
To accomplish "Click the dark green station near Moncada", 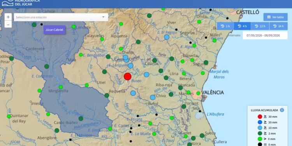I will tap(180, 88).
